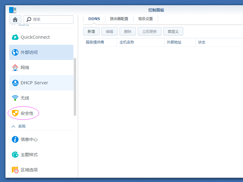Select QuickConnect text label
Image resolution: width=243 pixels, height=182 pixels.
point(35,37)
